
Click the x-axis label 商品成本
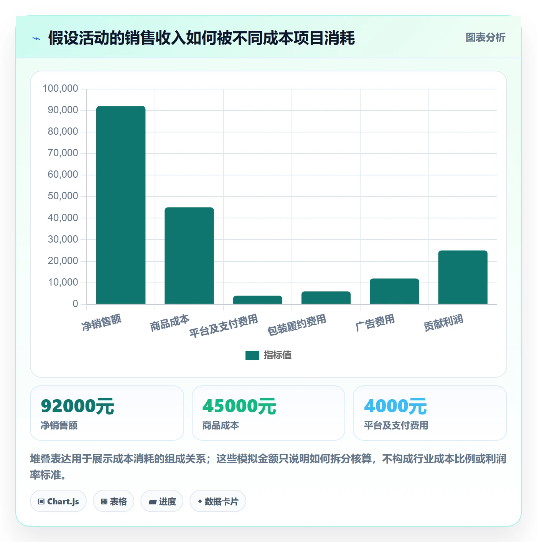pyautogui.click(x=170, y=323)
